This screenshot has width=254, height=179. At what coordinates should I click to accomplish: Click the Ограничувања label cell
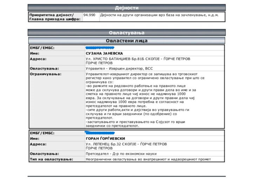click(x=46, y=74)
